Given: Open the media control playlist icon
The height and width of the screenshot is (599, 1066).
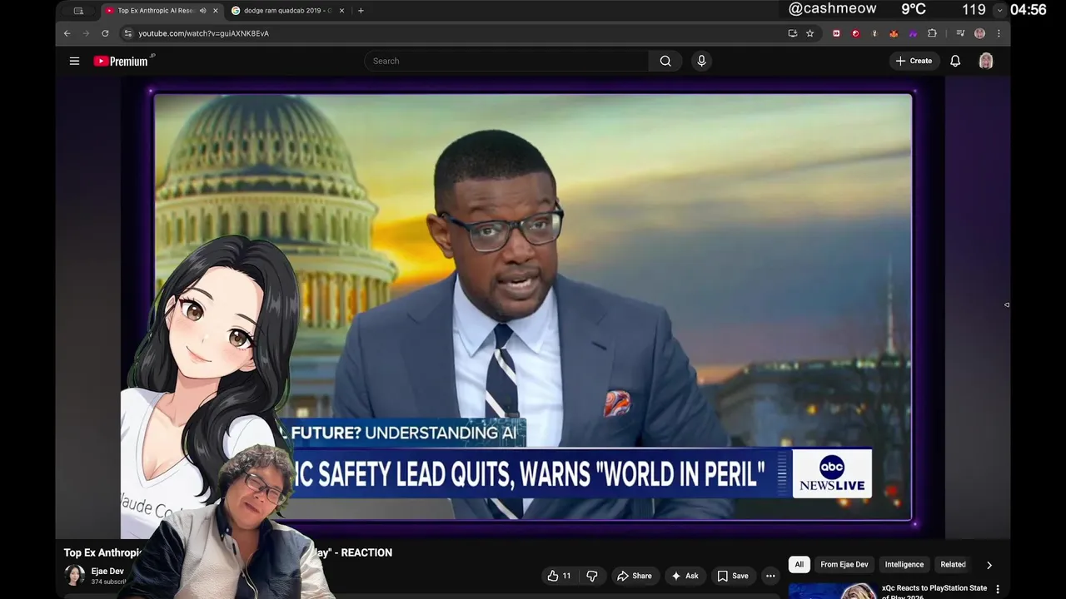Looking at the screenshot, I should [960, 33].
